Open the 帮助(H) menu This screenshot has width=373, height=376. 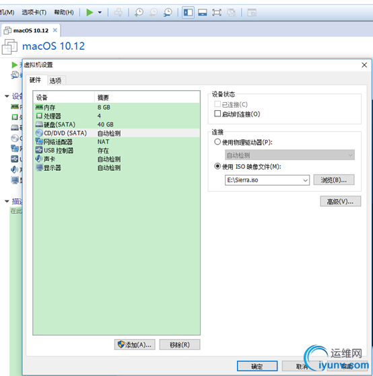coord(64,12)
